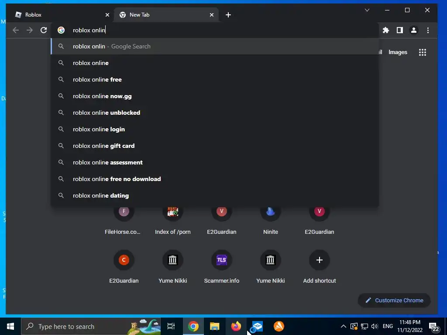Screen dimensions: 447x335
Task: Choose the 'roblox online unblocked' suggestion
Action: pyautogui.click(x=215, y=113)
